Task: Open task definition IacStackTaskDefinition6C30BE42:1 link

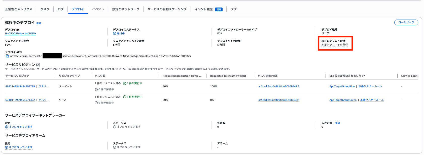Action: (x=278, y=100)
